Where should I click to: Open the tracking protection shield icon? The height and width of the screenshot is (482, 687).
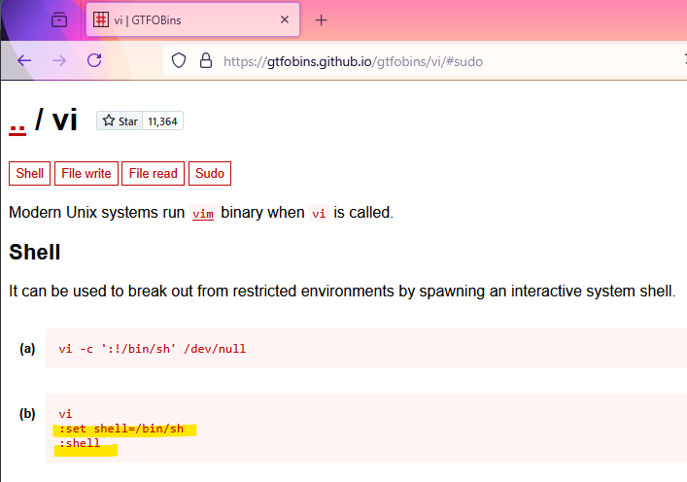(179, 60)
